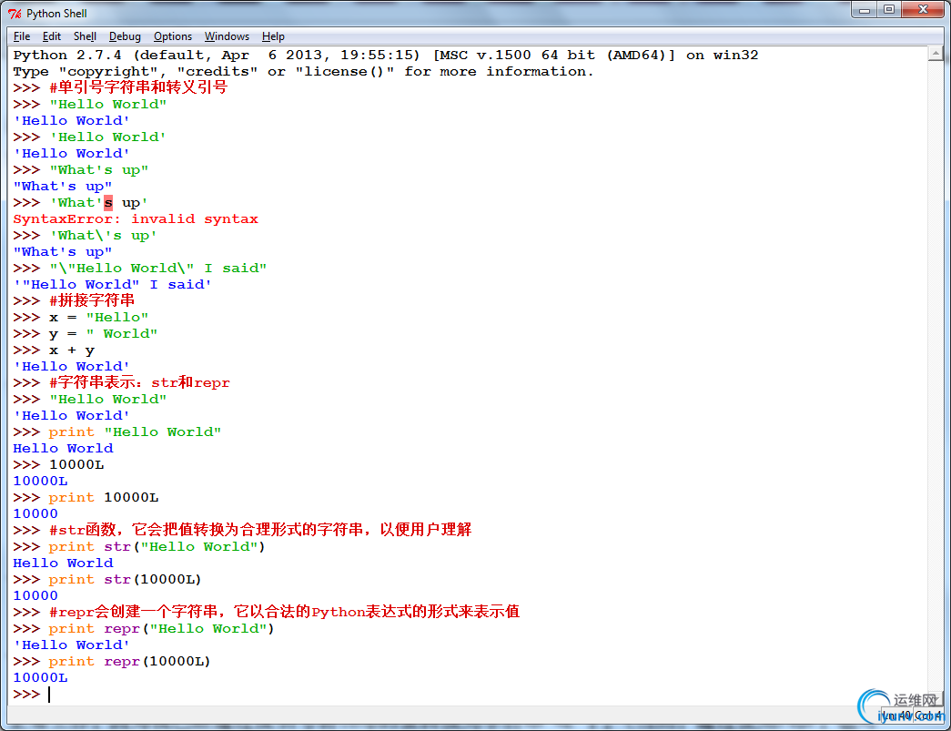Open the Options menu
Viewport: 951px width, 731px height.
[173, 36]
